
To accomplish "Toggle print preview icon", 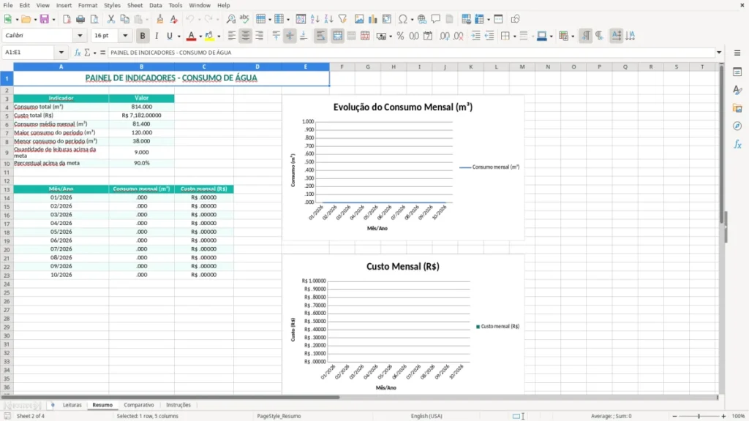I will 94,19.
